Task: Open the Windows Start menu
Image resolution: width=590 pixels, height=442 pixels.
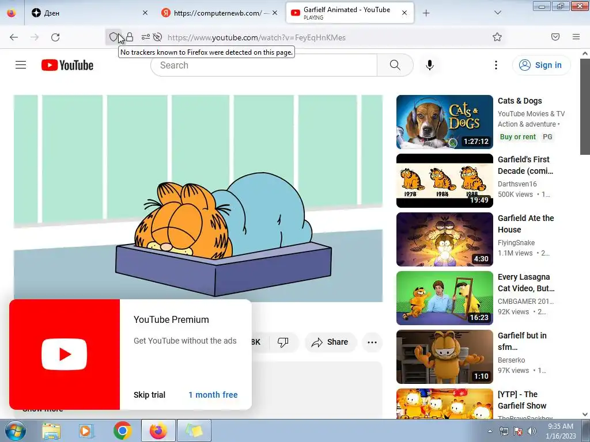Action: pos(16,430)
